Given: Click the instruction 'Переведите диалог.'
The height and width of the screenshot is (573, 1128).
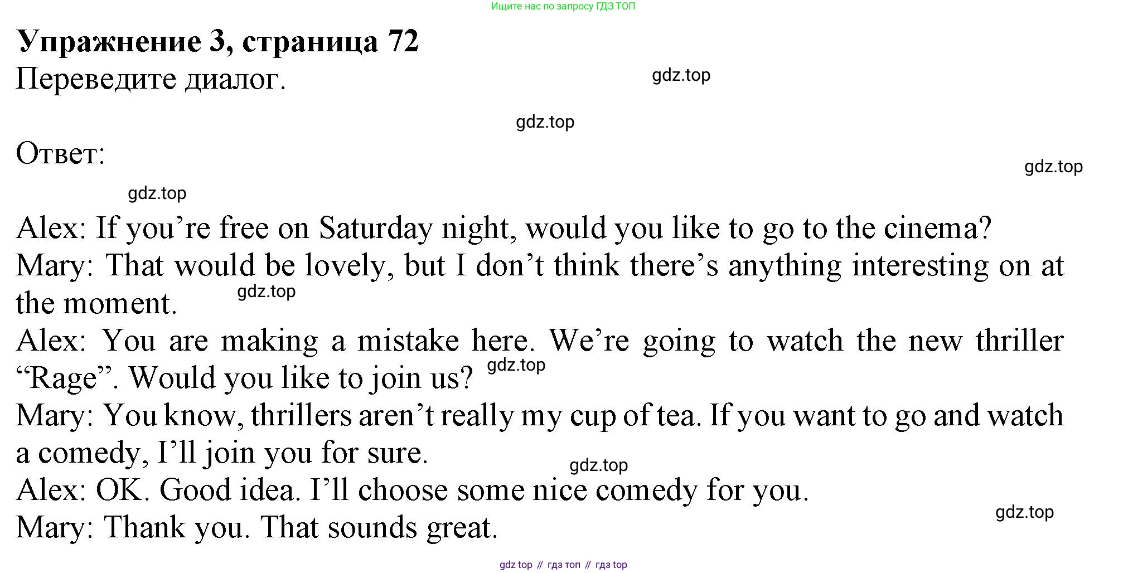Looking at the screenshot, I should [x=151, y=79].
